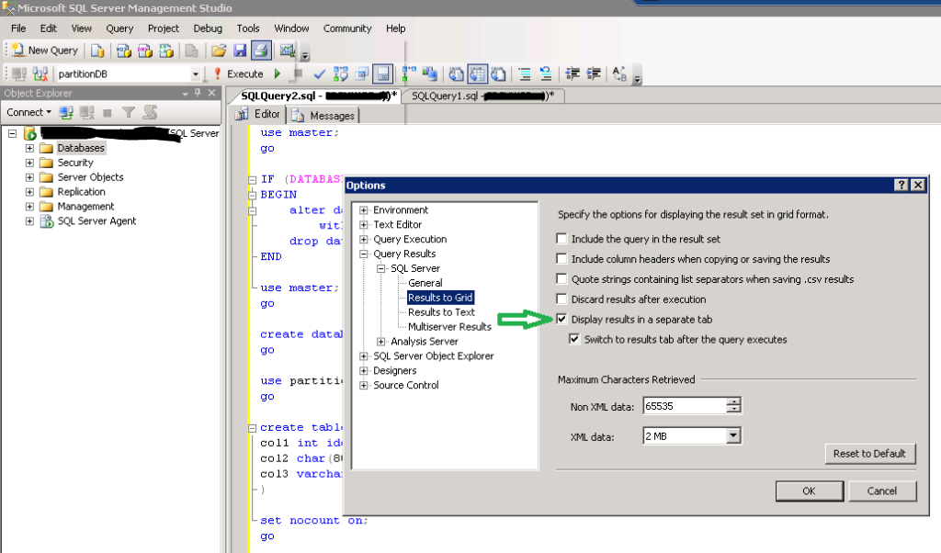Click the Non XML data value field
Viewport: 941px width, 553px height.
click(684, 406)
